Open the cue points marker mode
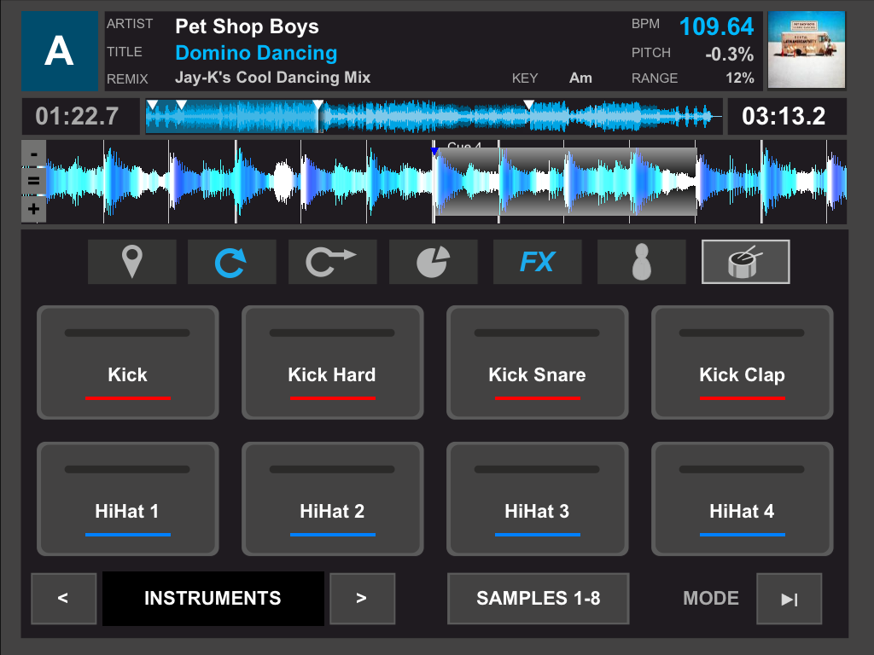The image size is (874, 655). point(131,262)
